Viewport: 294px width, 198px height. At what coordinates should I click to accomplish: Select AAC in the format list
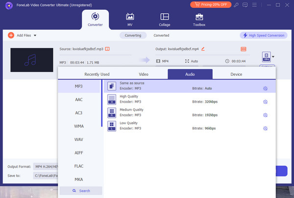[79, 100]
